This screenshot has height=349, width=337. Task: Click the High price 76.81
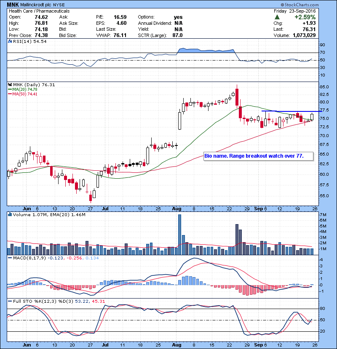coord(41,23)
